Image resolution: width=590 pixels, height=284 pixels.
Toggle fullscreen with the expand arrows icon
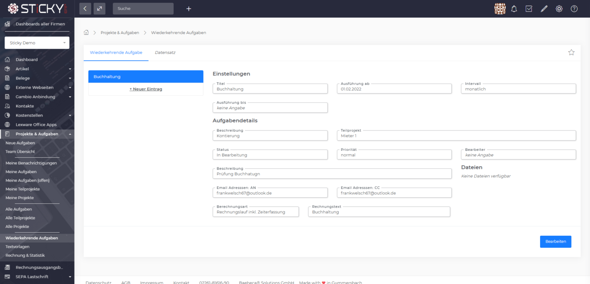(x=99, y=8)
